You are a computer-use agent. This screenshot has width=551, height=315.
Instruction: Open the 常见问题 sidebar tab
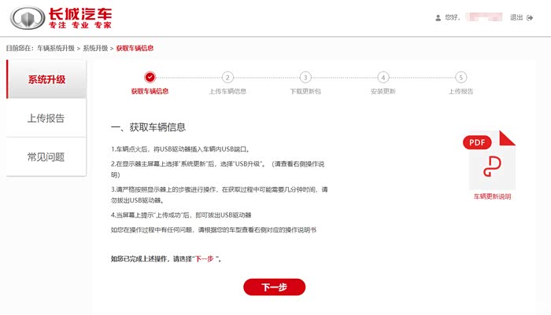46,157
